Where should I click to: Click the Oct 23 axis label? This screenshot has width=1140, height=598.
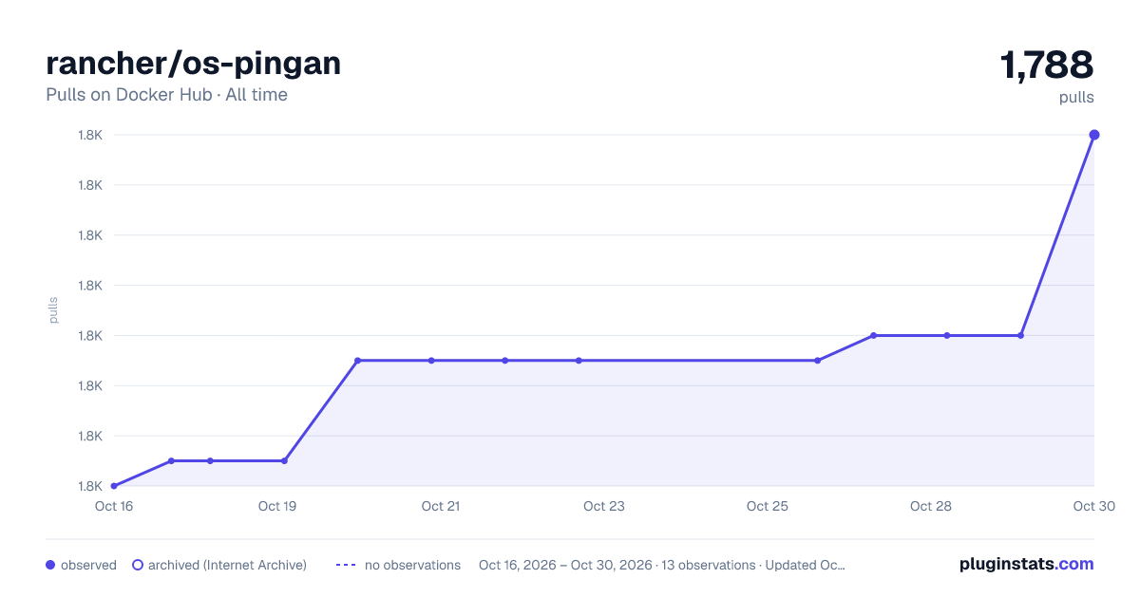(x=604, y=506)
